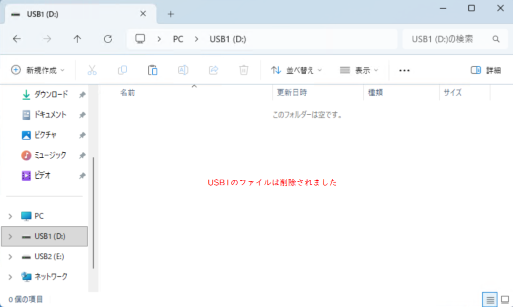Go up one folder level

77,39
